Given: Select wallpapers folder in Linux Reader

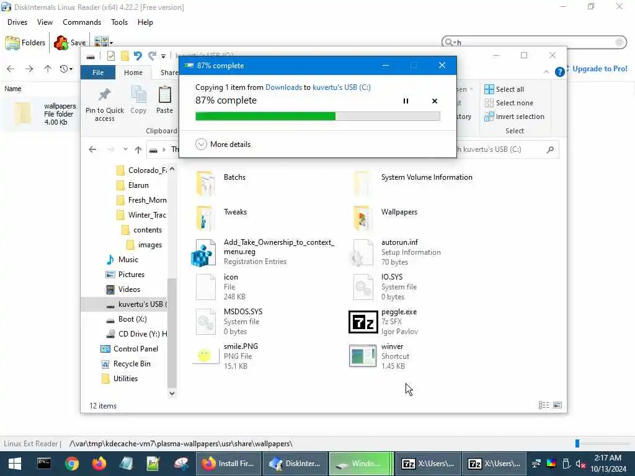Looking at the screenshot, I should 40,114.
